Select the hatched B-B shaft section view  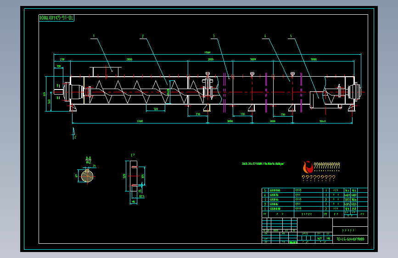[87, 176]
